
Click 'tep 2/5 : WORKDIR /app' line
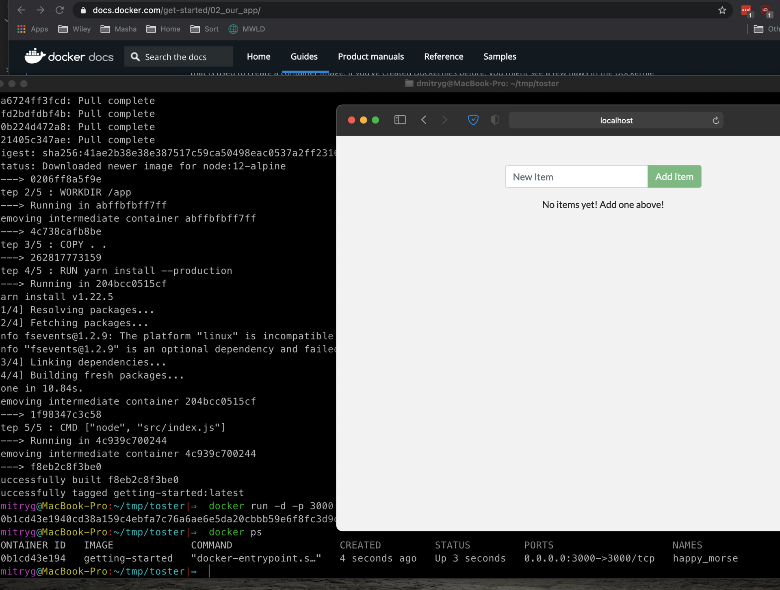point(65,192)
